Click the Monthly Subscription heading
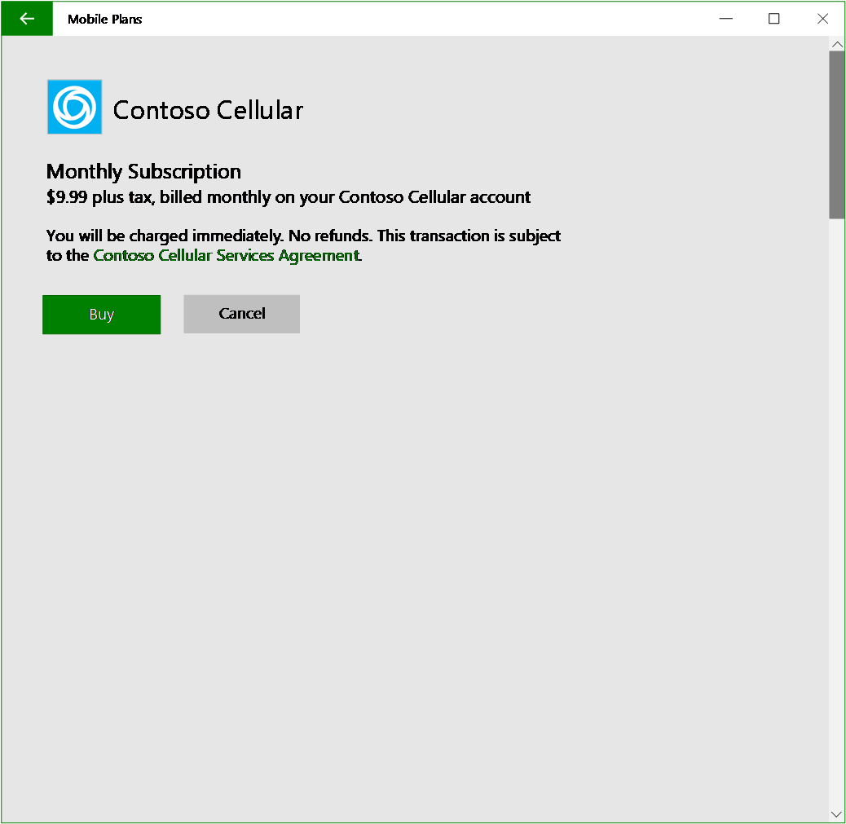Image resolution: width=846 pixels, height=824 pixels. (143, 172)
